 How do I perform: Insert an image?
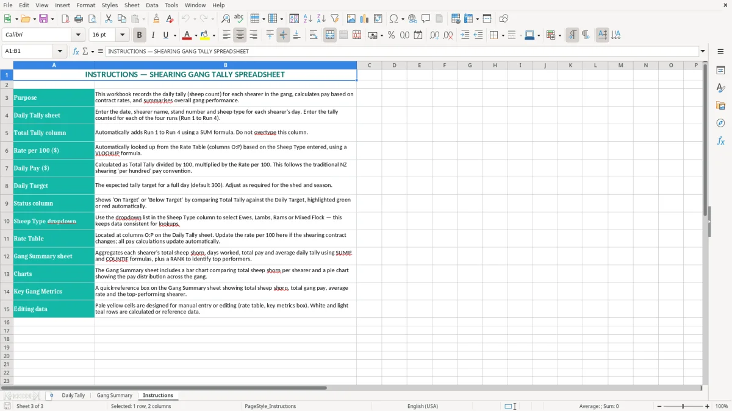point(351,19)
